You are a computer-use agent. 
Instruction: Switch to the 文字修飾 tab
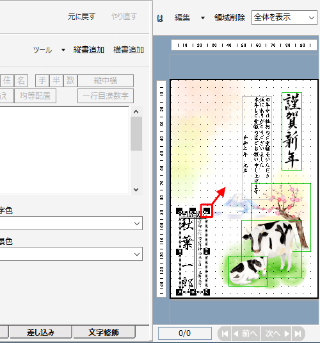pos(104,332)
